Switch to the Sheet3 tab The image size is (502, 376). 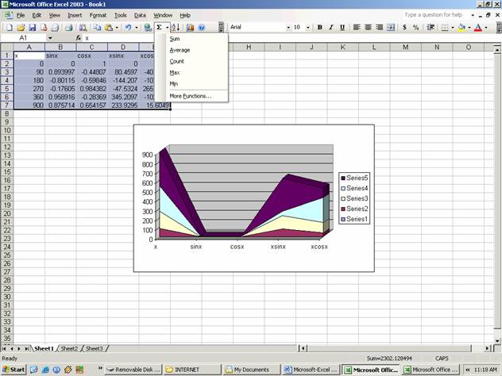[x=94, y=348]
